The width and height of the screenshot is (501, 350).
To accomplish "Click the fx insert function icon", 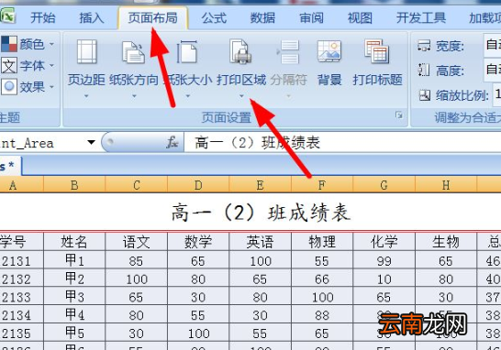I will click(173, 142).
